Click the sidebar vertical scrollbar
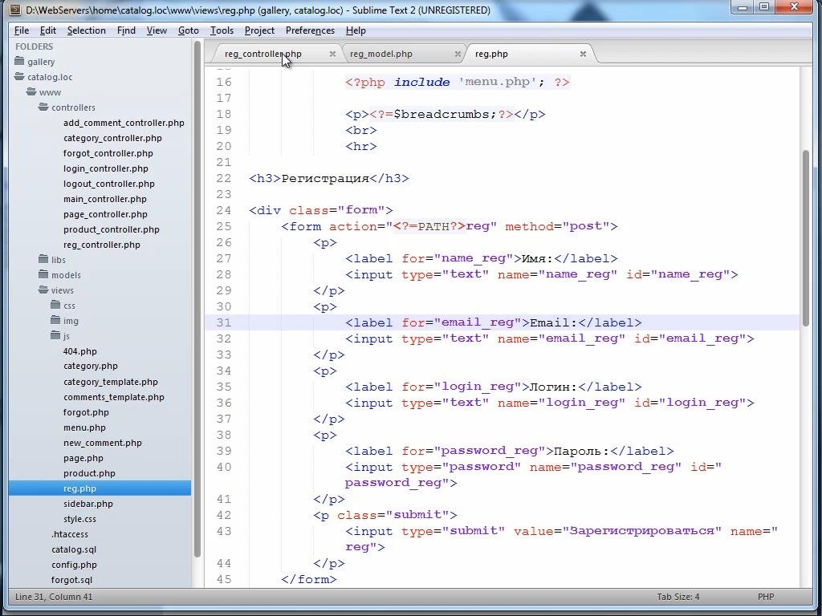 click(x=197, y=298)
